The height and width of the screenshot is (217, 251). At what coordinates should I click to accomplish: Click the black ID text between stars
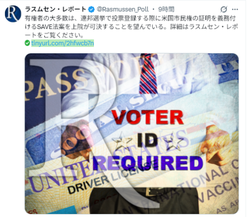tap(148, 140)
